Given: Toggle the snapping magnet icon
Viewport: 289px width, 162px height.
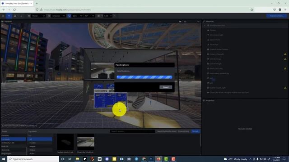Looking at the screenshot, I should click(x=69, y=16).
